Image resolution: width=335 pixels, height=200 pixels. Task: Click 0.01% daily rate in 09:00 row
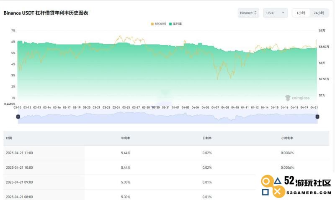click(x=207, y=182)
